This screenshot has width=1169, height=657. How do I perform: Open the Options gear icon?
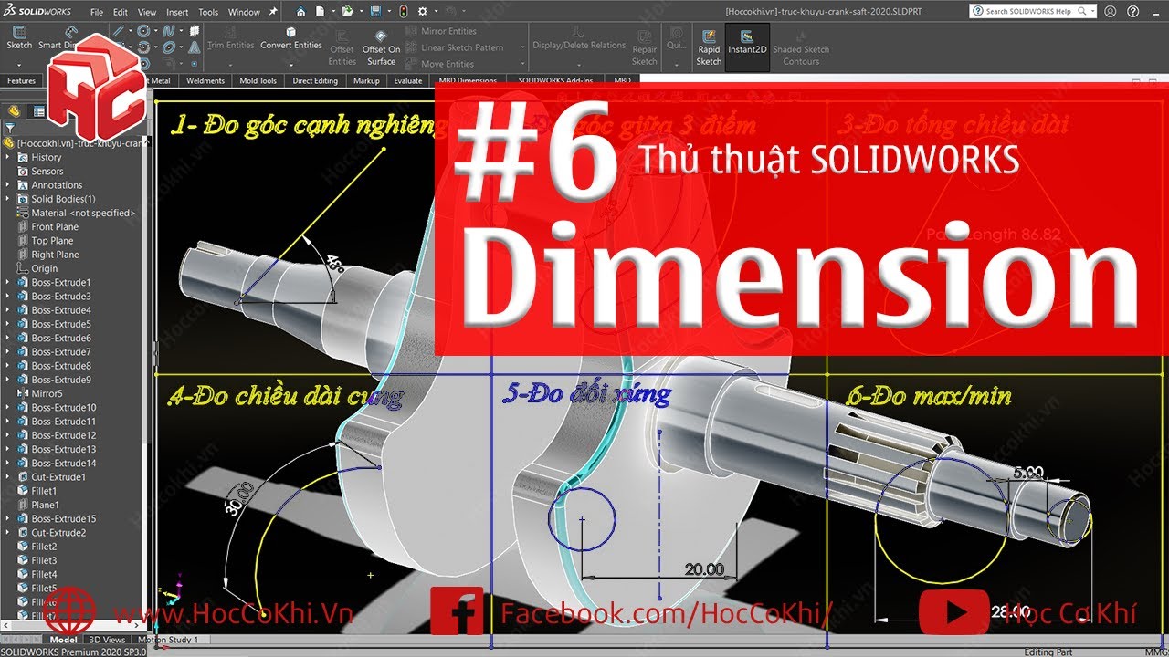pos(422,11)
